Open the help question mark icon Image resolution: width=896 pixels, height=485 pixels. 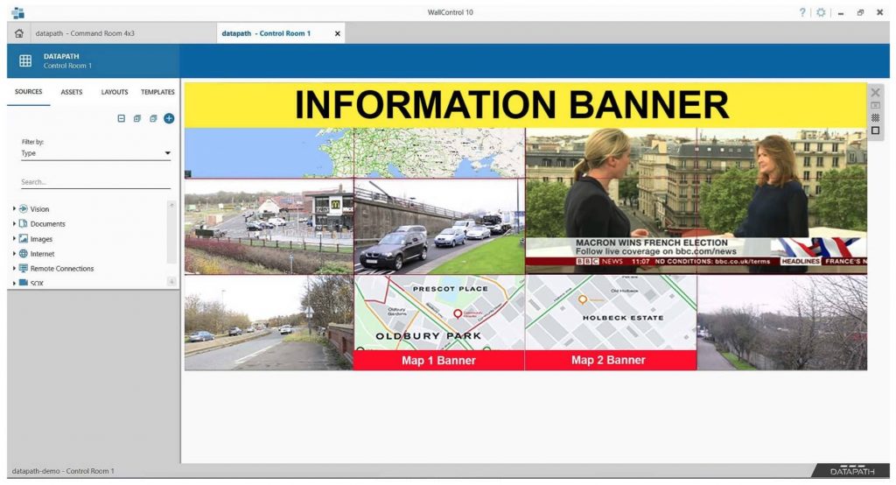click(802, 12)
